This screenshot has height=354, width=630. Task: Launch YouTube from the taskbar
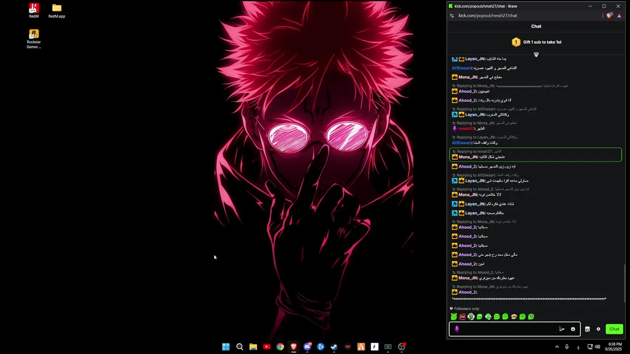267,347
